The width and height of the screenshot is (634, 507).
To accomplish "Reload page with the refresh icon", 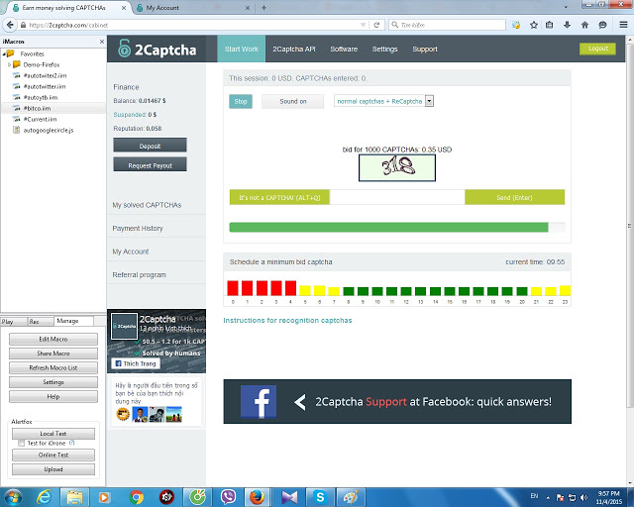I will pyautogui.click(x=376, y=25).
